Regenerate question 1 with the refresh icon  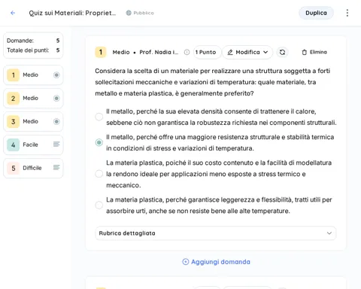[282, 52]
